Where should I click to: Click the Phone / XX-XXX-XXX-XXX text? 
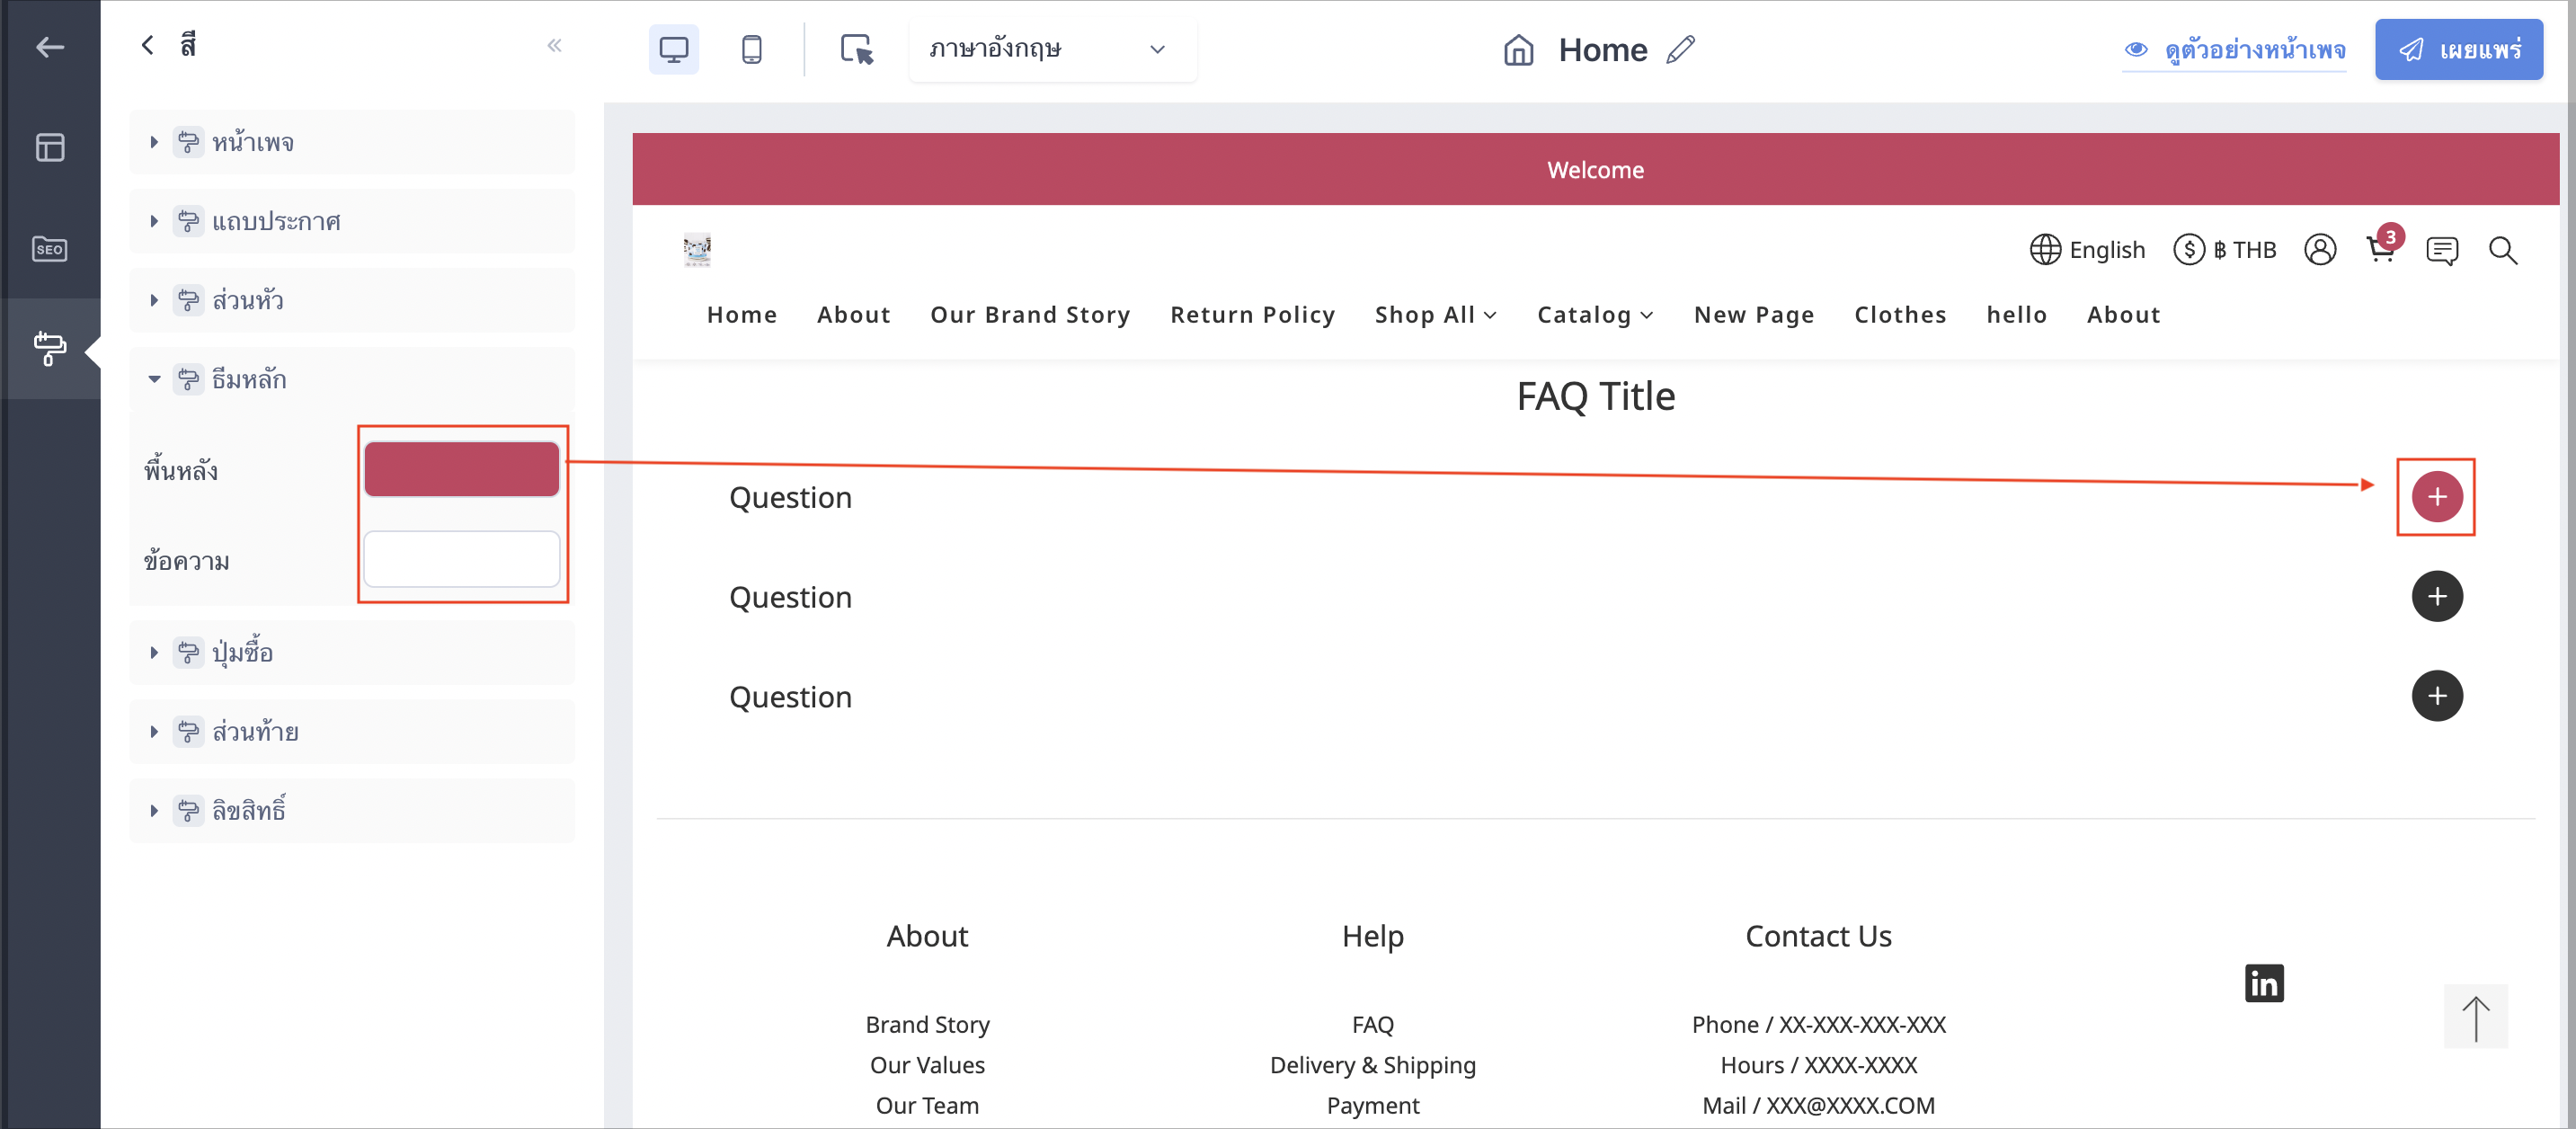pos(1818,1024)
